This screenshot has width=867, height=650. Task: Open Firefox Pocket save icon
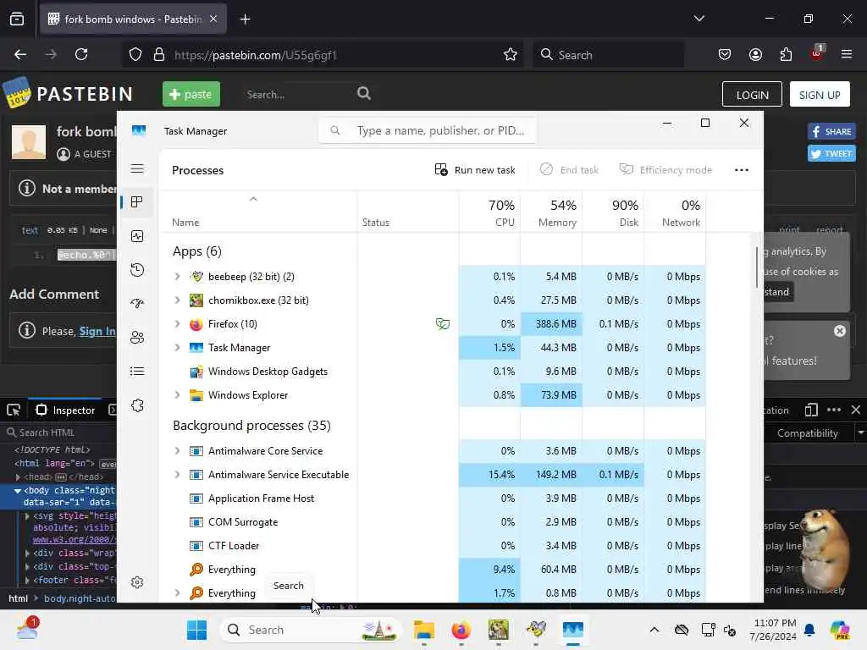725,54
